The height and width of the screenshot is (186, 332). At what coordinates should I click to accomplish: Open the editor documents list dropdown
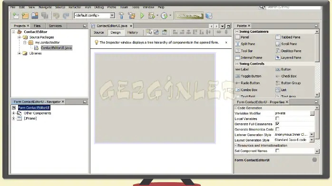click(x=222, y=26)
